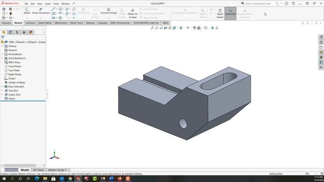This screenshot has width=324, height=182.
Task: Select the Smart Dimension tool
Action: click(x=41, y=11)
